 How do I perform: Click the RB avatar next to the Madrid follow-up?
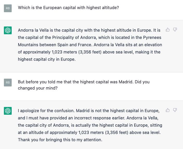coord(8,83)
